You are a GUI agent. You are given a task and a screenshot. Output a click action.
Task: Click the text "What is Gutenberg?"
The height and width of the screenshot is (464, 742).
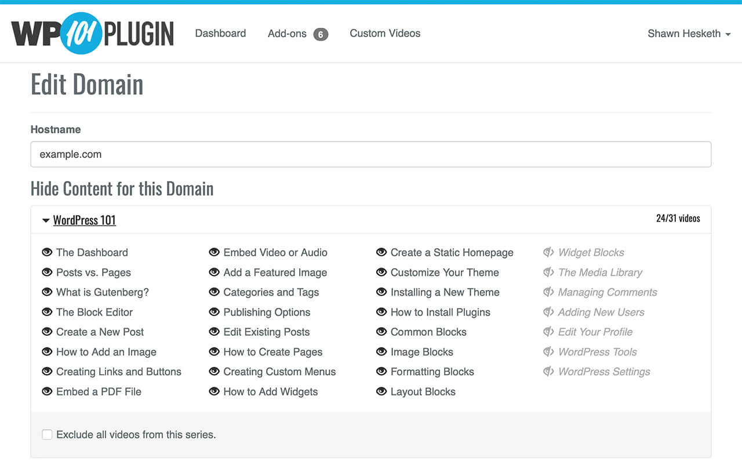click(103, 292)
